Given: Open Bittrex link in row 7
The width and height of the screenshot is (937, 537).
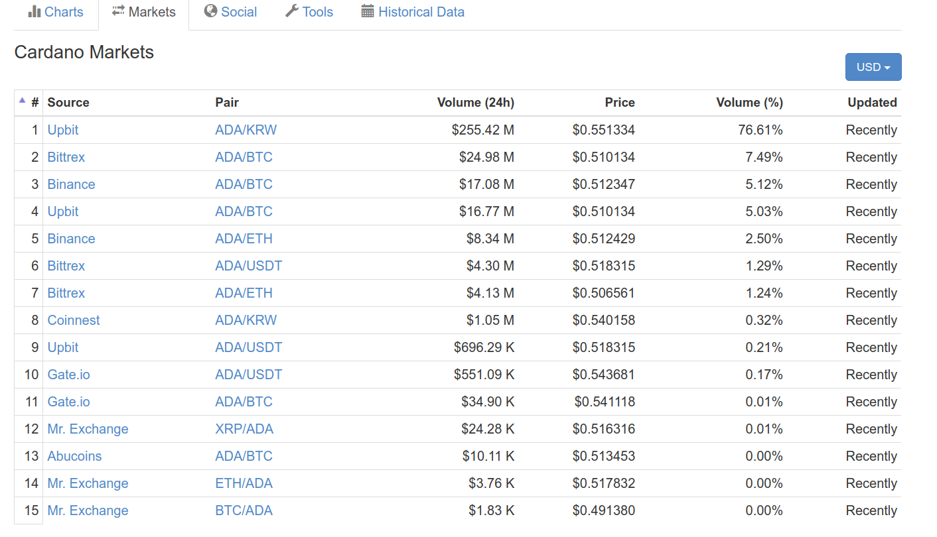Looking at the screenshot, I should pos(66,293).
